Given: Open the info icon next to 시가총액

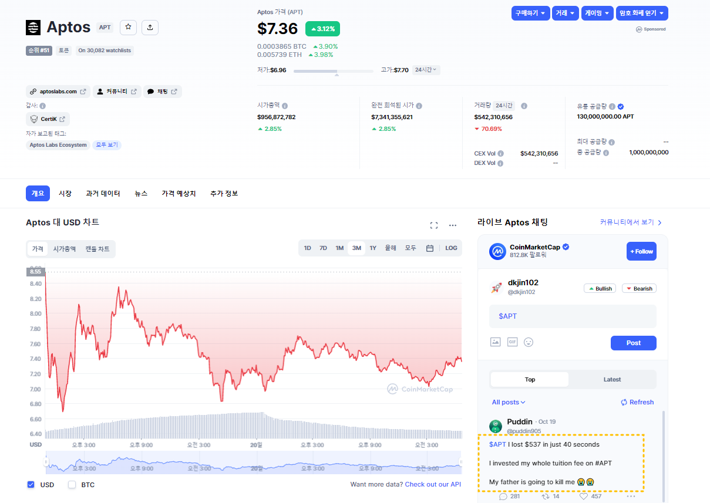Looking at the screenshot, I should tap(285, 106).
